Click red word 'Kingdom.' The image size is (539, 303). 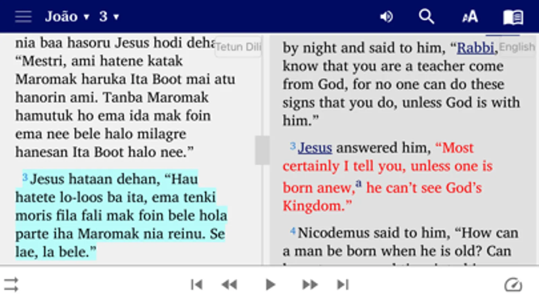313,206
